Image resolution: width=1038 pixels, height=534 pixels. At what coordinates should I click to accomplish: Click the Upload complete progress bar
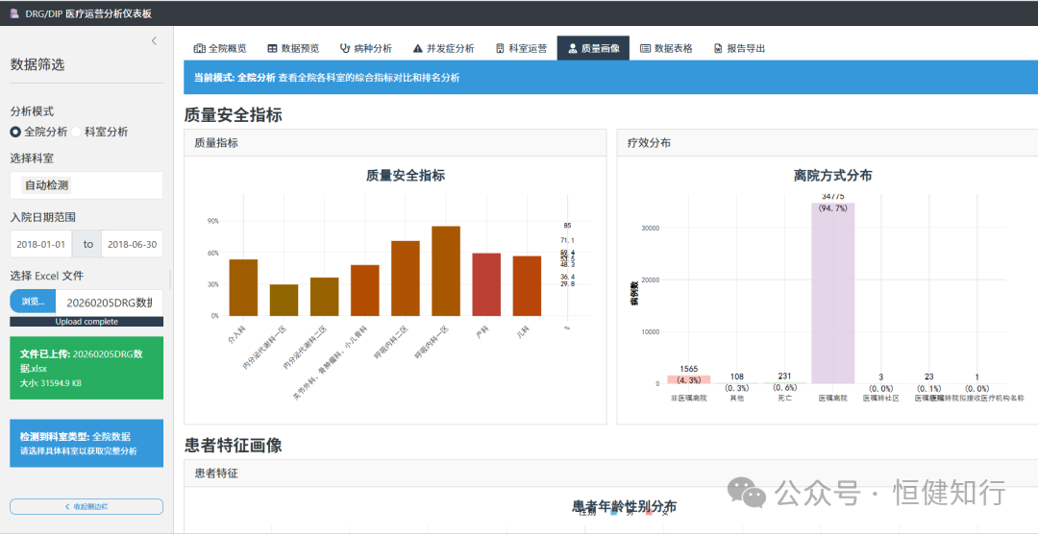click(86, 322)
